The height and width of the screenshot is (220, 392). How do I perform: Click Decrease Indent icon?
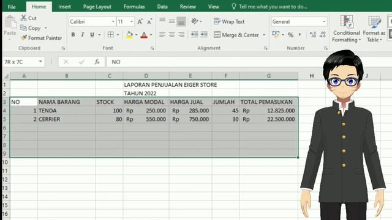(195, 35)
